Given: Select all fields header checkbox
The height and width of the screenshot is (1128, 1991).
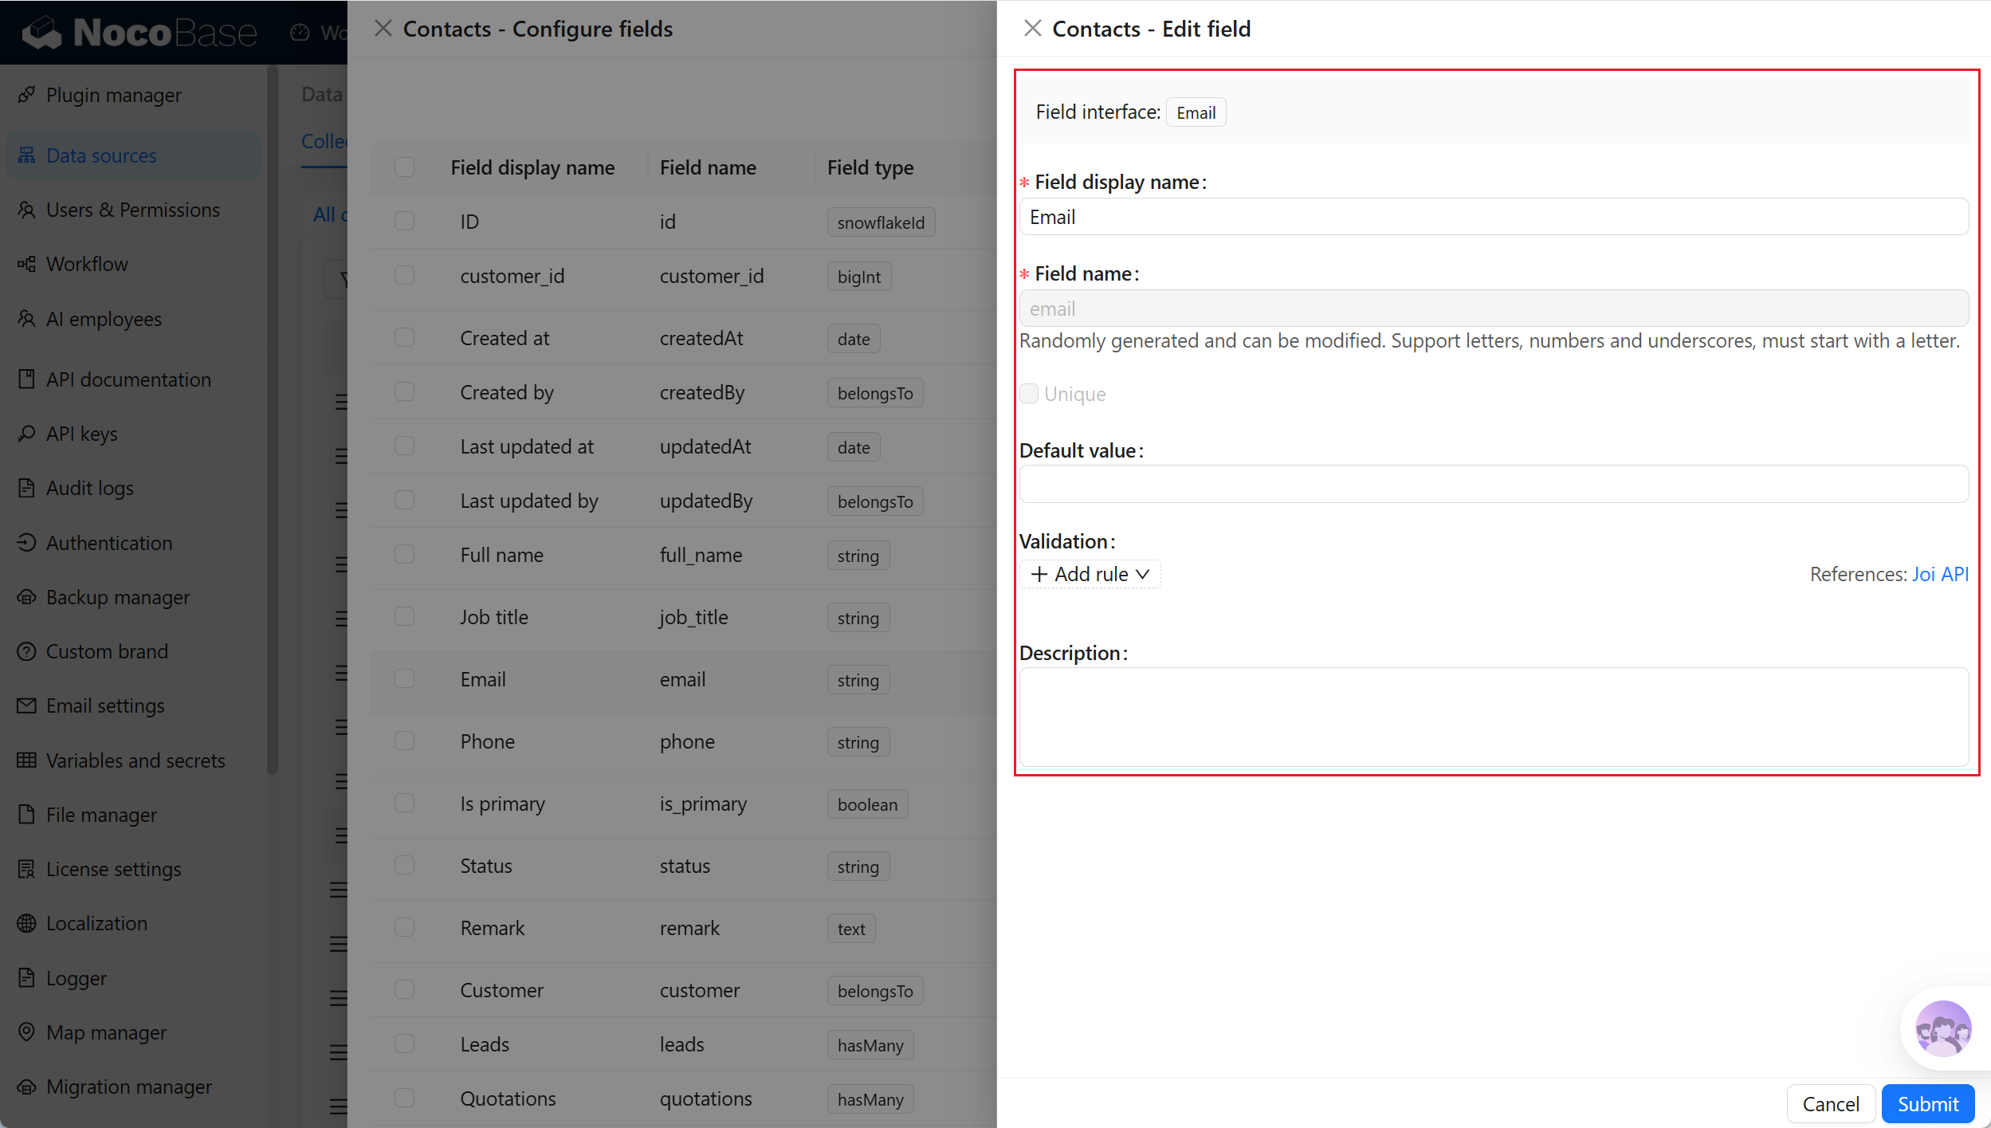Looking at the screenshot, I should [405, 167].
